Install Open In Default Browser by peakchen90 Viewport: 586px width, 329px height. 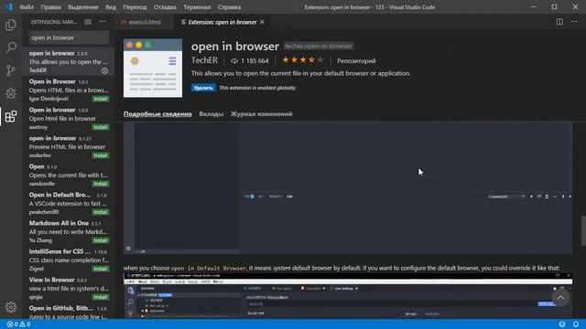[101, 212]
